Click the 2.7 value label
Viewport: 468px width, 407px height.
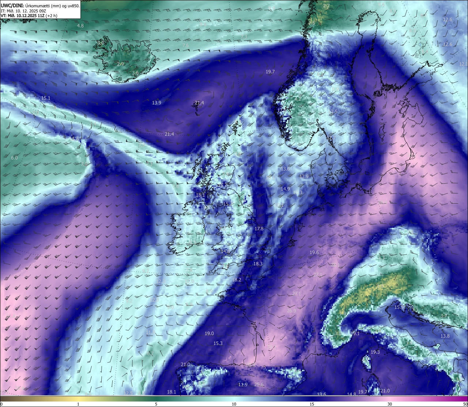[327, 6]
